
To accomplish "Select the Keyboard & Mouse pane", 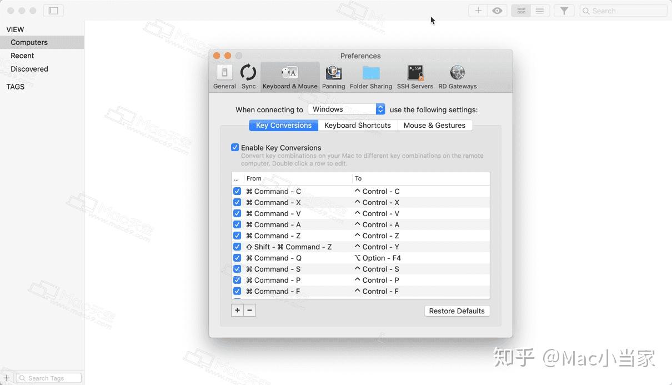I will click(289, 77).
